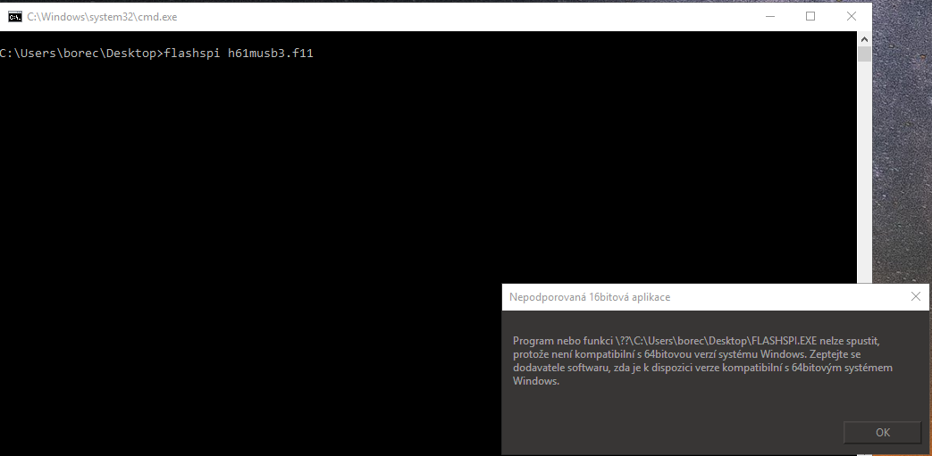Click the scroll up arrow in cmd window
932x456 pixels.
point(864,39)
